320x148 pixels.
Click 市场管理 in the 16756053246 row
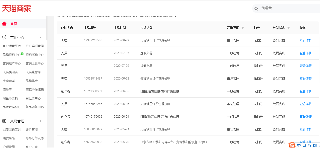pyautogui.click(x=233, y=104)
